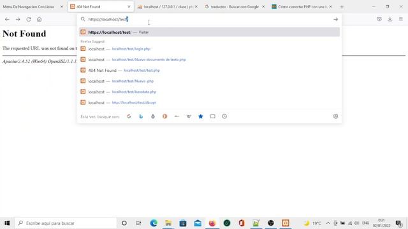This screenshot has height=229, width=408.
Task: Open XAMPP control panel on taskbar
Action: [x=286, y=223]
